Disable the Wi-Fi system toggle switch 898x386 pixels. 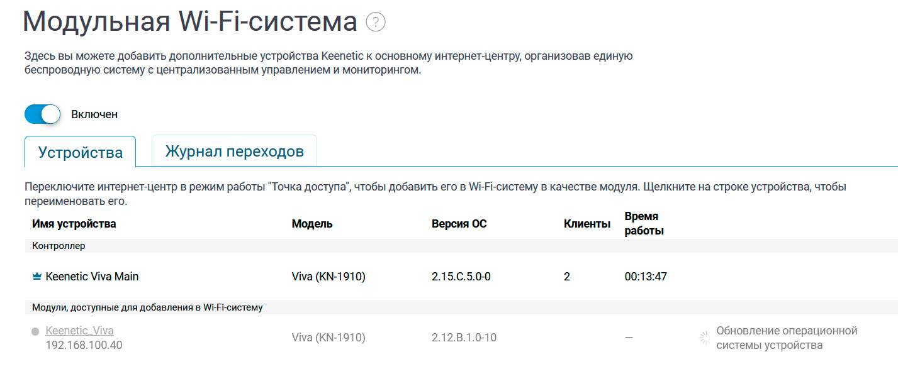pos(42,114)
